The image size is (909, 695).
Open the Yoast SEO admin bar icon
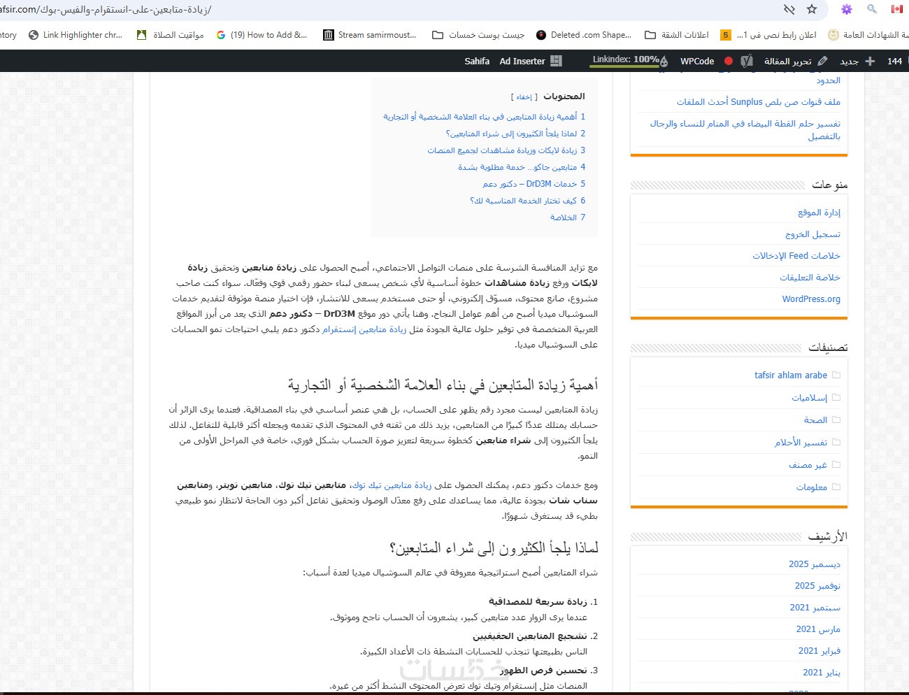click(747, 61)
